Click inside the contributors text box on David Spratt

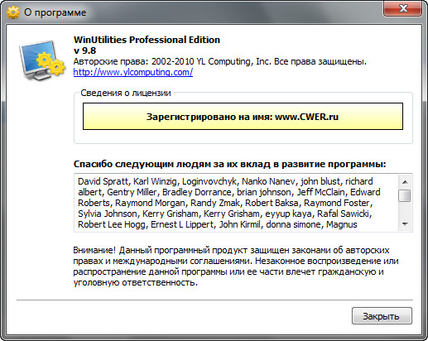tap(103, 181)
